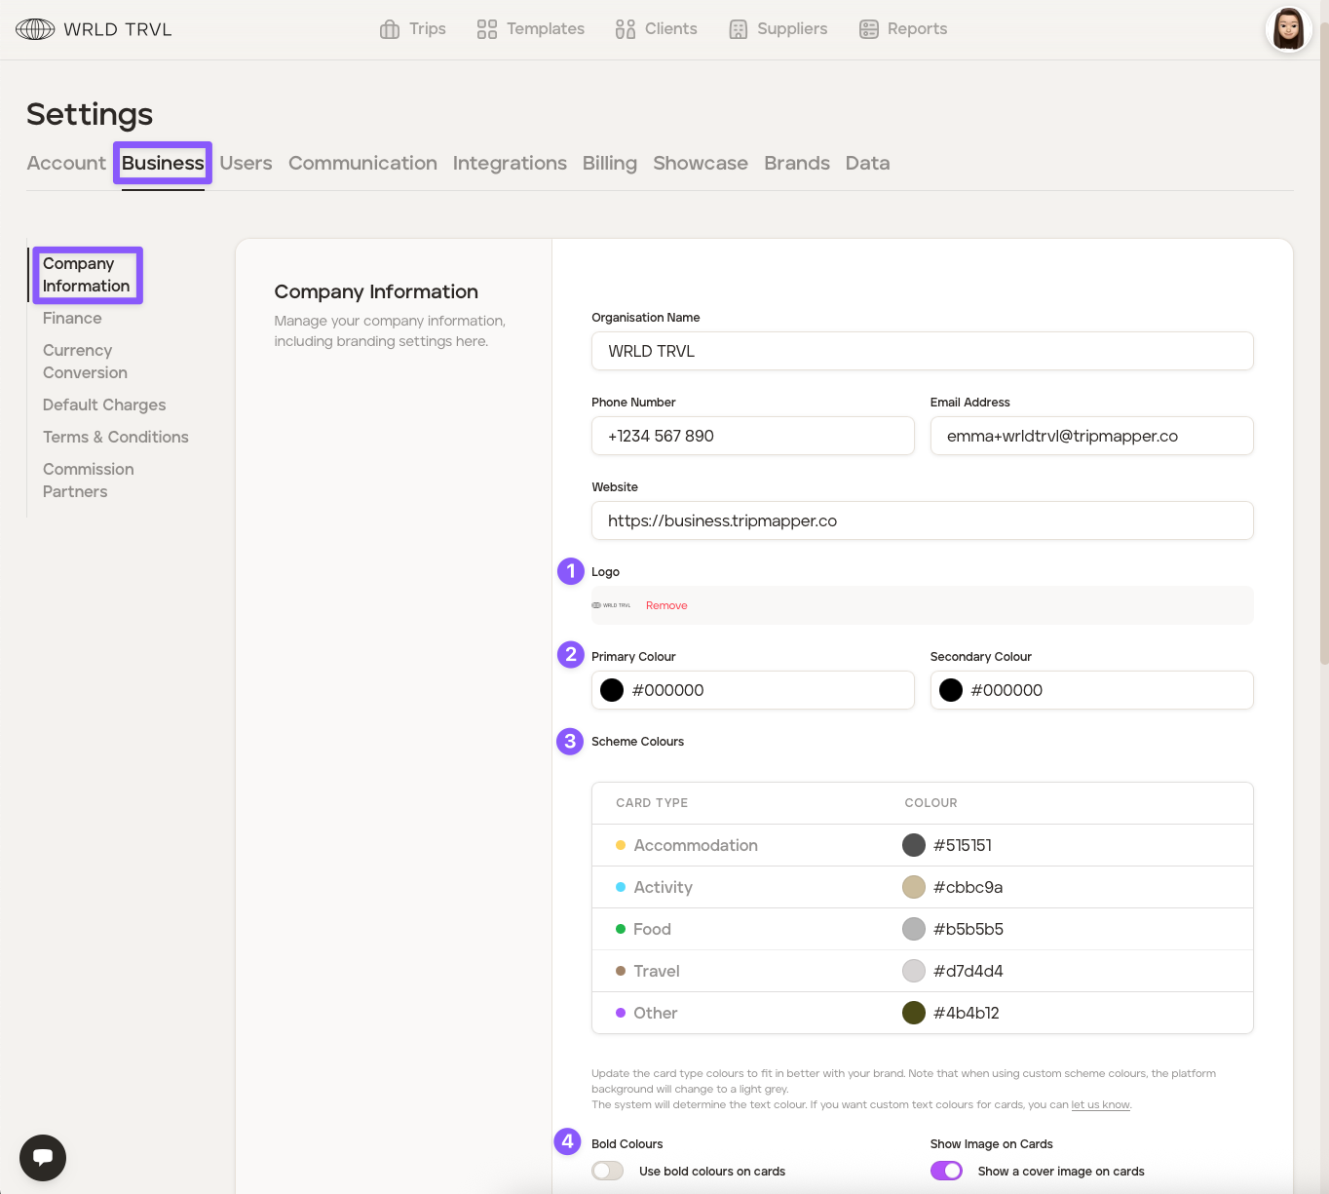
Task: Click the Trips suitcase icon
Action: pyautogui.click(x=390, y=29)
